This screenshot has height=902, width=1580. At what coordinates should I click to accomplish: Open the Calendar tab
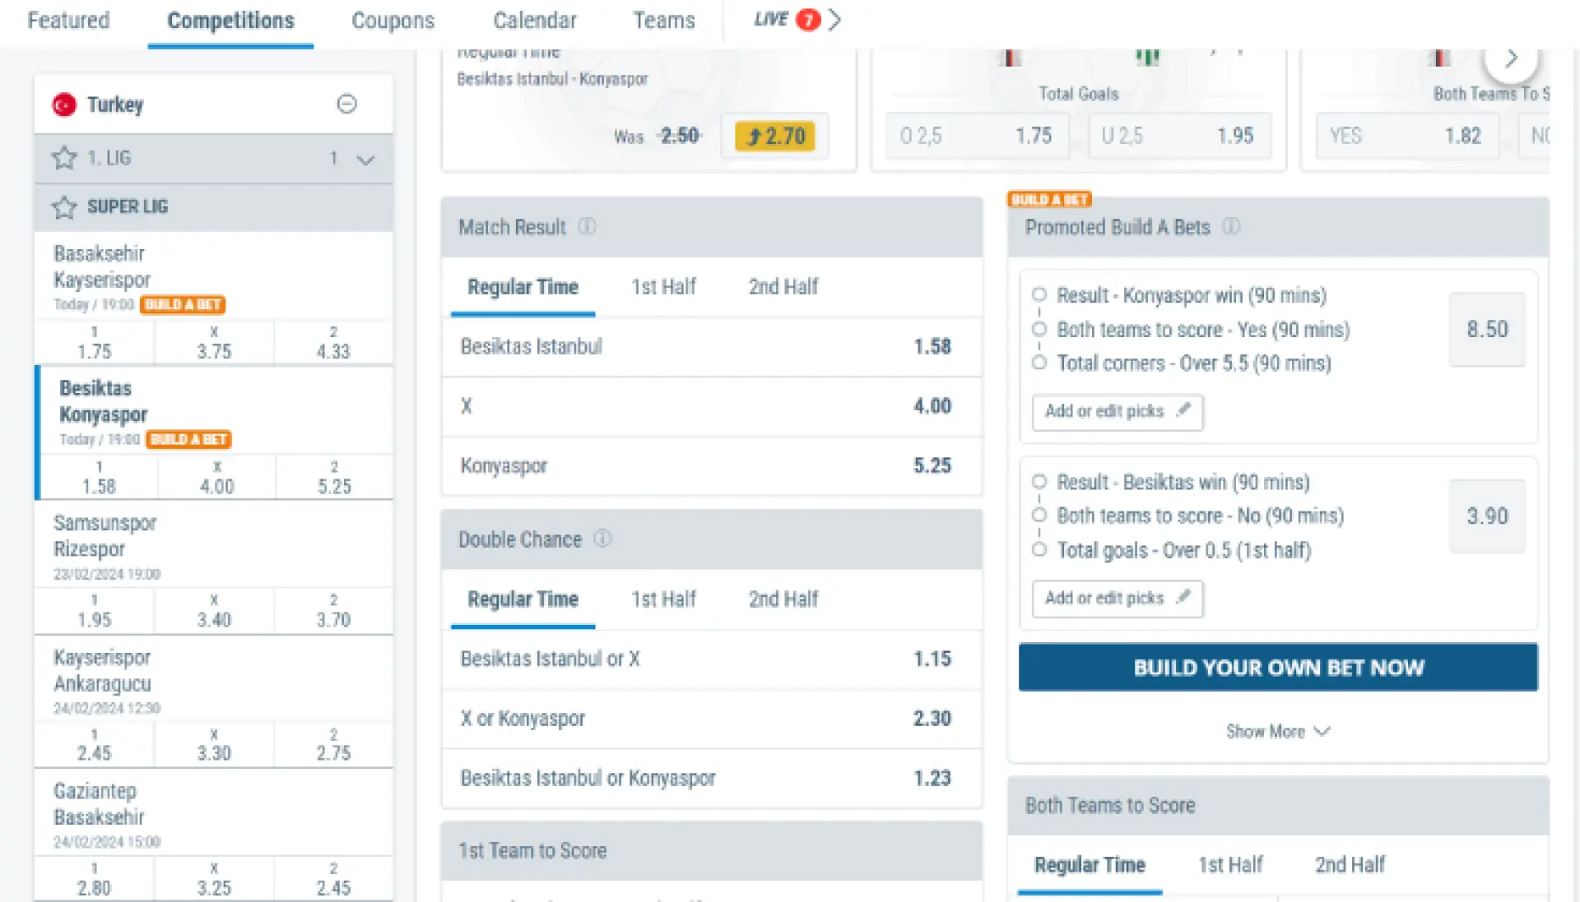tap(535, 21)
